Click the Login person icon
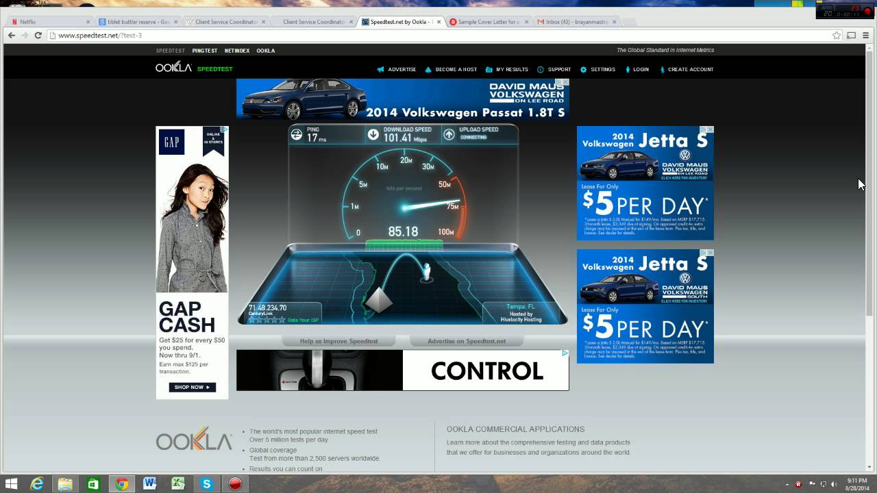Image resolution: width=877 pixels, height=493 pixels. [x=628, y=69]
